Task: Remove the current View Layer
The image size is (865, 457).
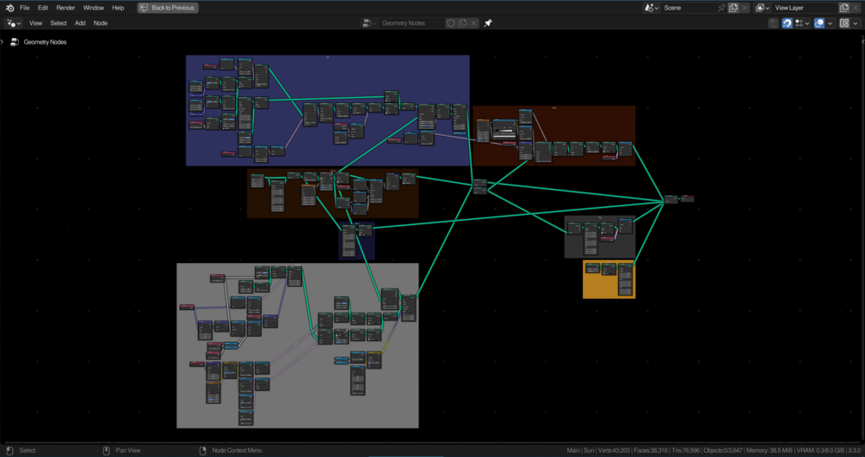Action: [856, 8]
